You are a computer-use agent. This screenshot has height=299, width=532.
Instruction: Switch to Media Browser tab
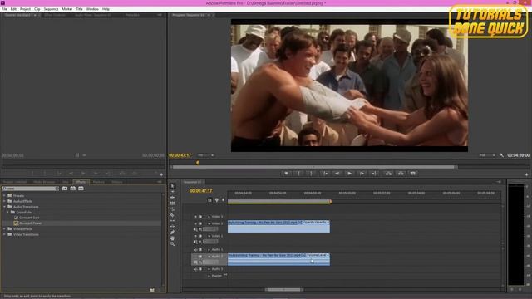pos(44,182)
